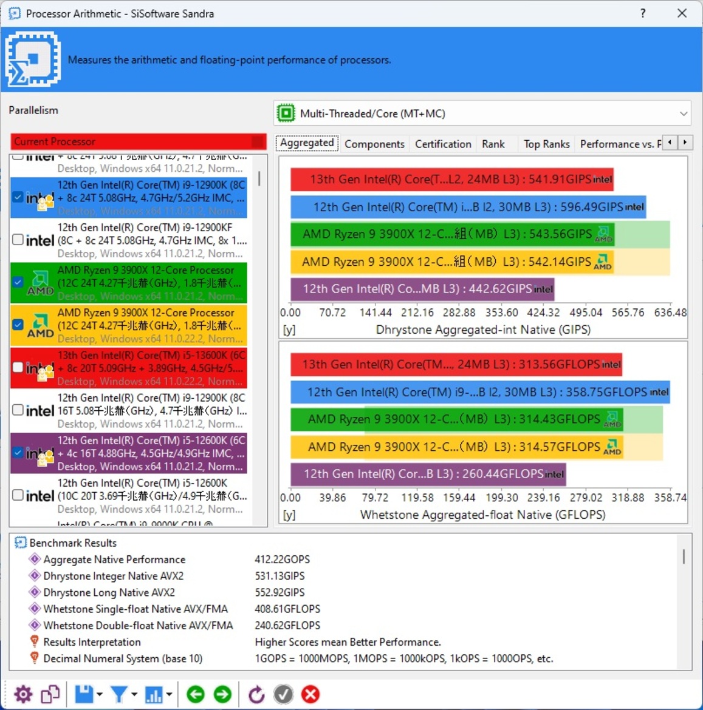Image resolution: width=703 pixels, height=710 pixels.
Task: Click the diamond icon beside Aggregate Native Performance
Action: [x=35, y=560]
